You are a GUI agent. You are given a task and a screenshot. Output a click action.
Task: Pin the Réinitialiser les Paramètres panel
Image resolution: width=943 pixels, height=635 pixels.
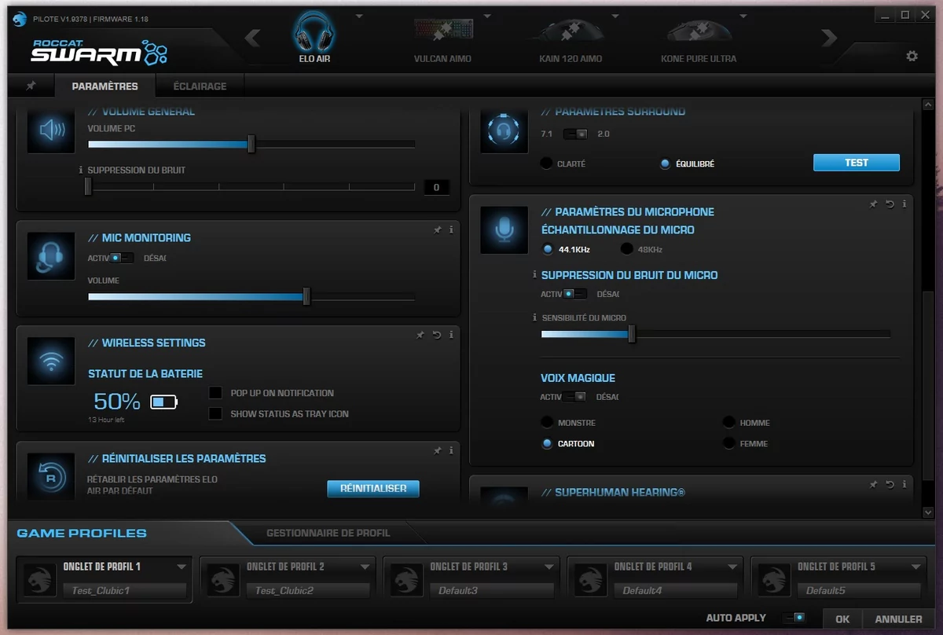click(x=437, y=451)
